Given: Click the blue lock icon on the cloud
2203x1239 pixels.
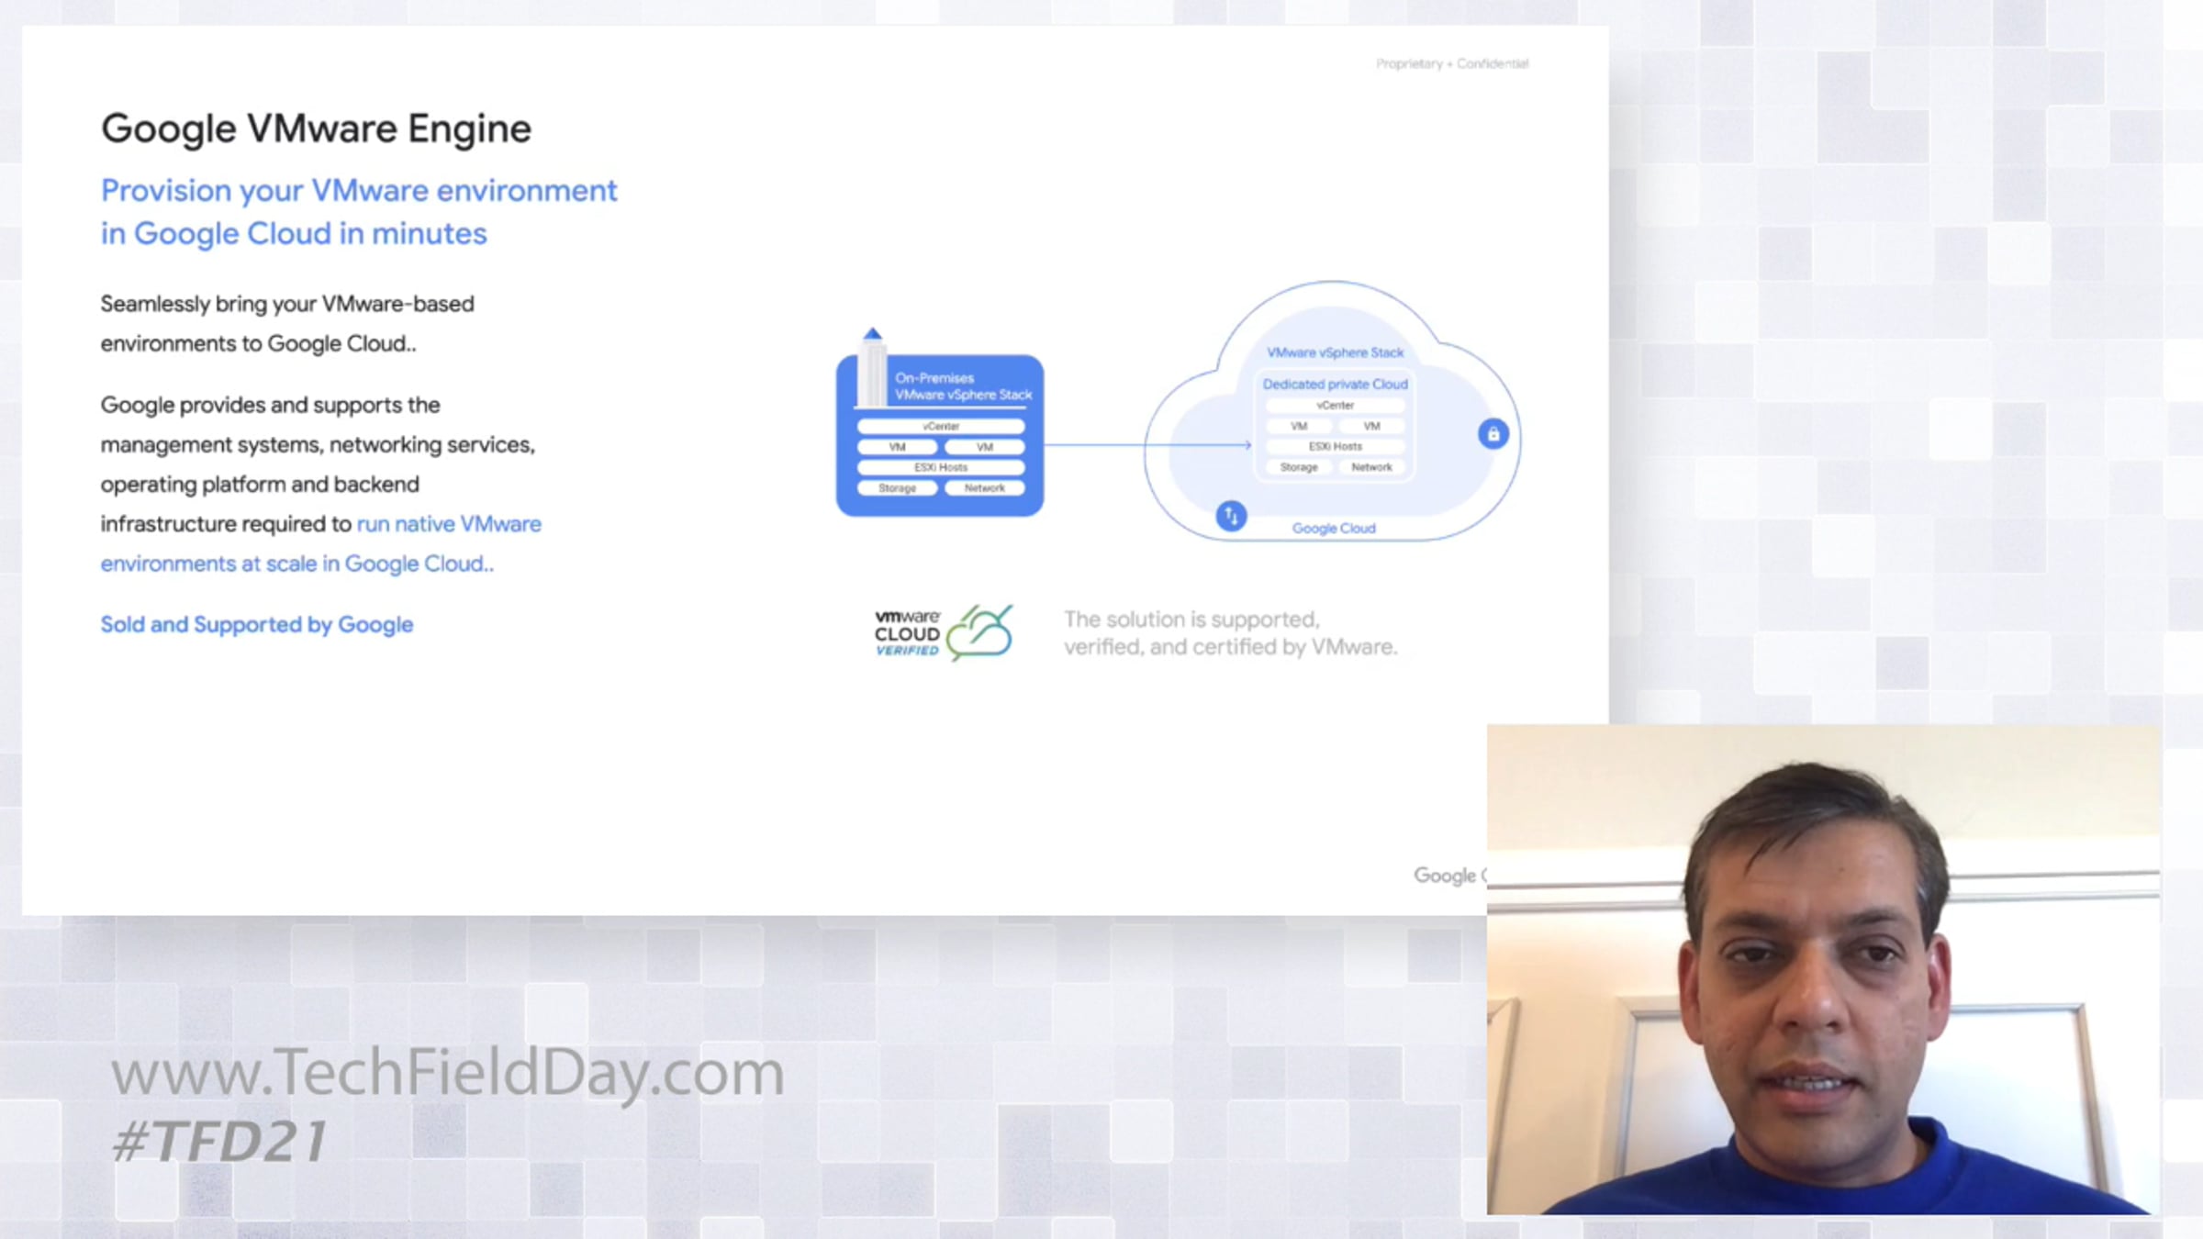Looking at the screenshot, I should (x=1493, y=434).
